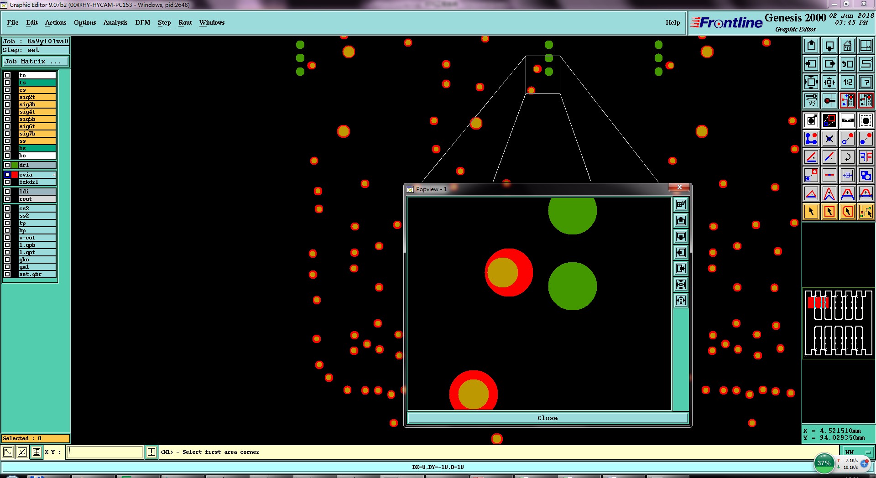The width and height of the screenshot is (876, 478).
Task: Click the green color swatch of drl
Action: 15,165
